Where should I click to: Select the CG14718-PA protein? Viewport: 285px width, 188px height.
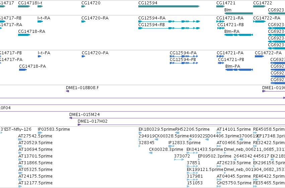[x=23, y=70]
